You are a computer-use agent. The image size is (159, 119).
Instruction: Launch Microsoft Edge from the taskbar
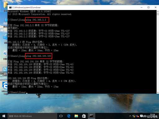(69, 116)
